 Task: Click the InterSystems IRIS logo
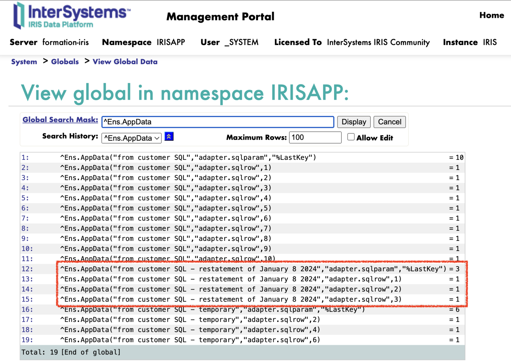tap(72, 16)
